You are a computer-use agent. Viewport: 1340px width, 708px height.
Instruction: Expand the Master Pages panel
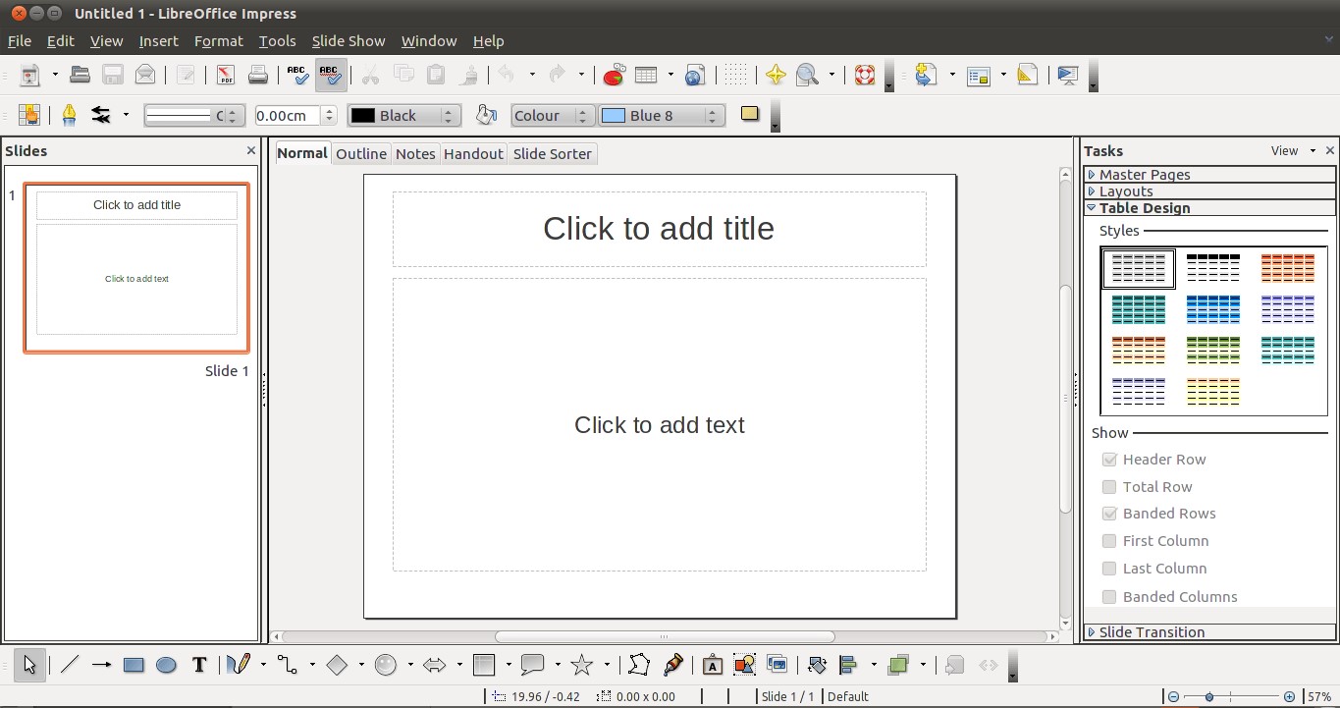point(1145,174)
